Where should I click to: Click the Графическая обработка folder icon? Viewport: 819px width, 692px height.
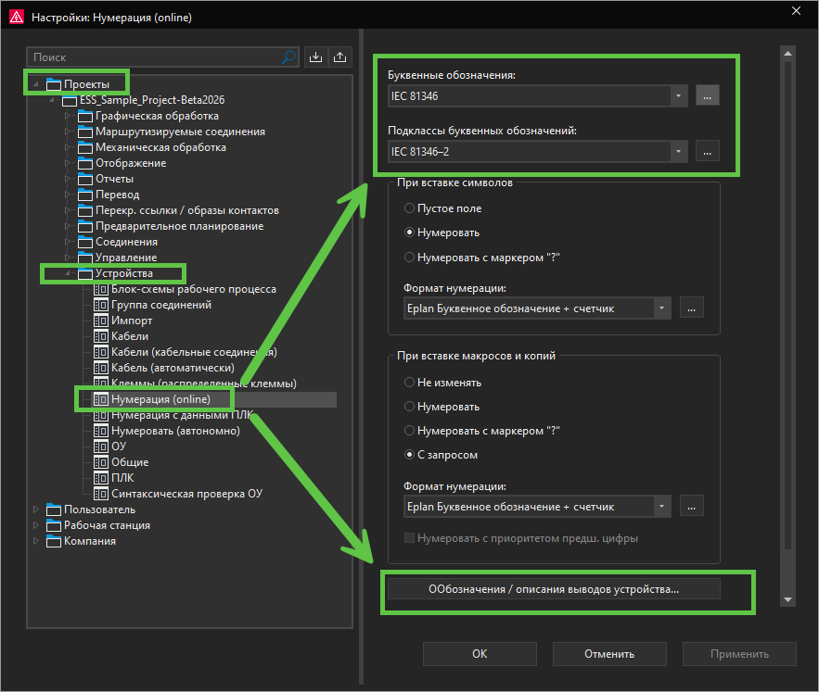click(x=85, y=116)
